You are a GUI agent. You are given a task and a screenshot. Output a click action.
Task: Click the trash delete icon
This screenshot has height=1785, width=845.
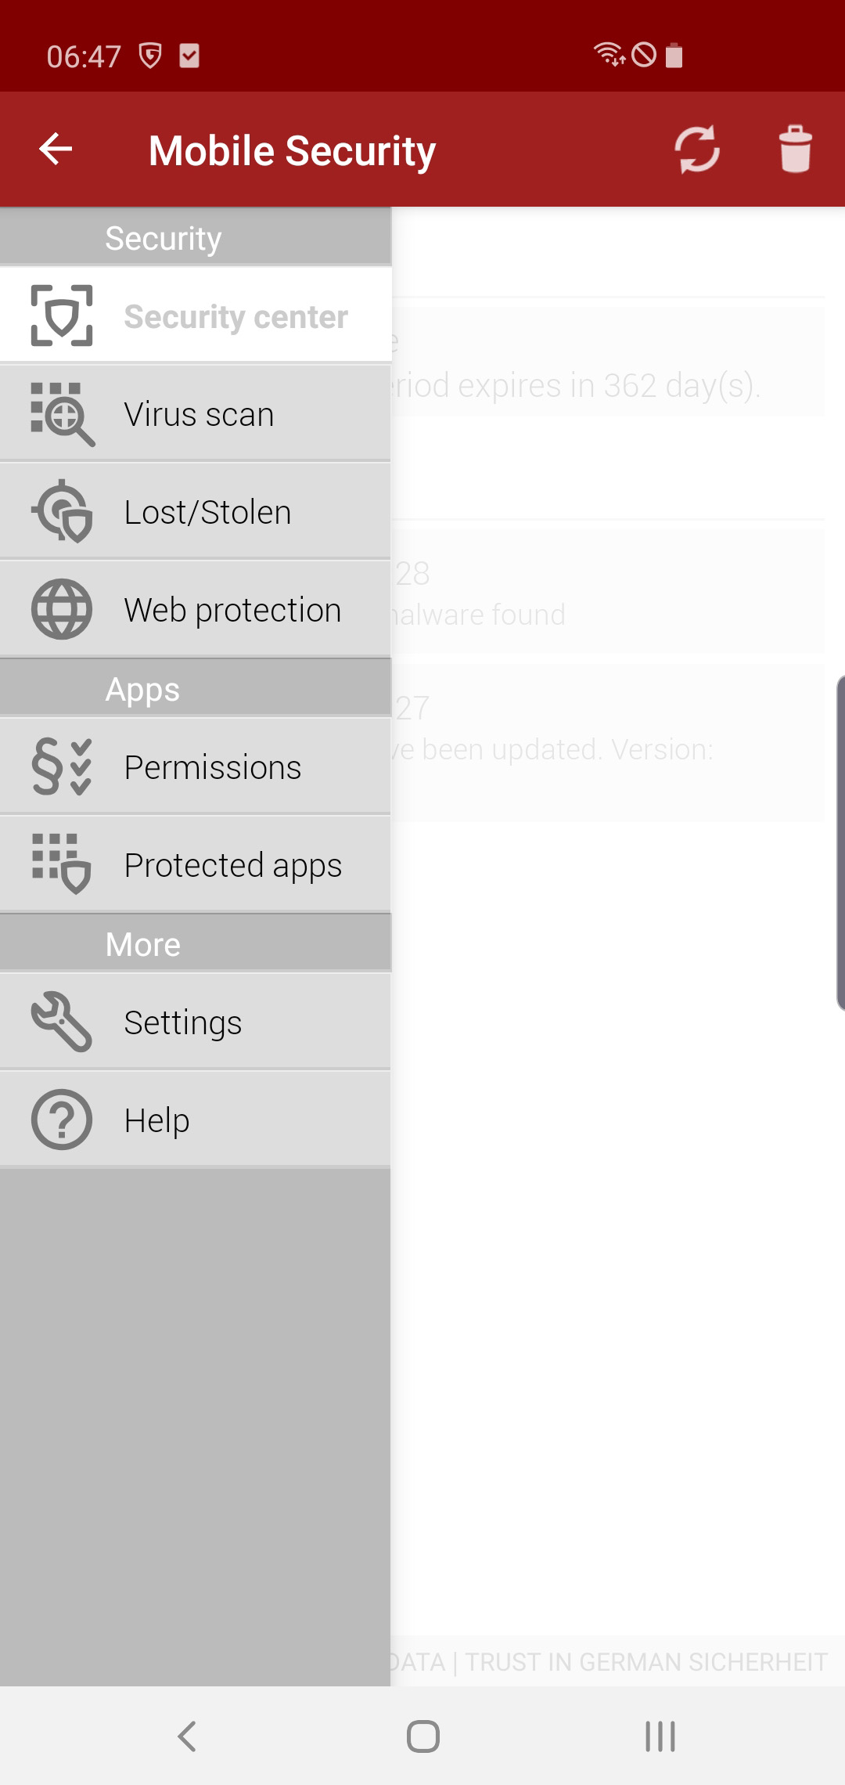click(x=795, y=149)
